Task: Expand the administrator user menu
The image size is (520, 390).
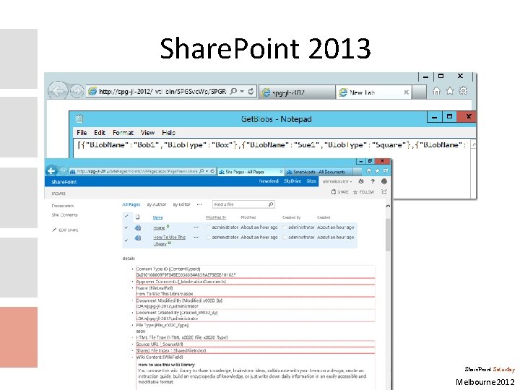Action: [x=337, y=181]
